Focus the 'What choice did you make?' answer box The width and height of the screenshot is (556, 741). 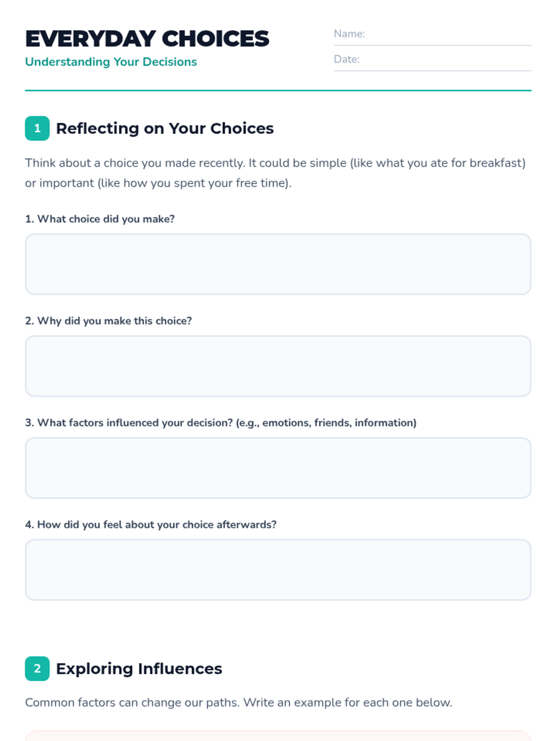point(278,264)
